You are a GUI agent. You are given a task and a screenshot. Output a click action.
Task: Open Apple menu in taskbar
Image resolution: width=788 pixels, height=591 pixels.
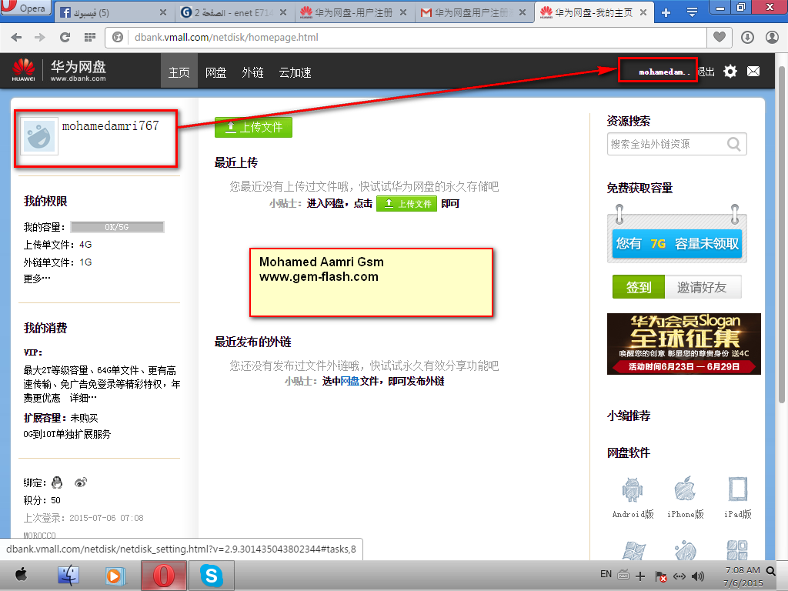21,574
